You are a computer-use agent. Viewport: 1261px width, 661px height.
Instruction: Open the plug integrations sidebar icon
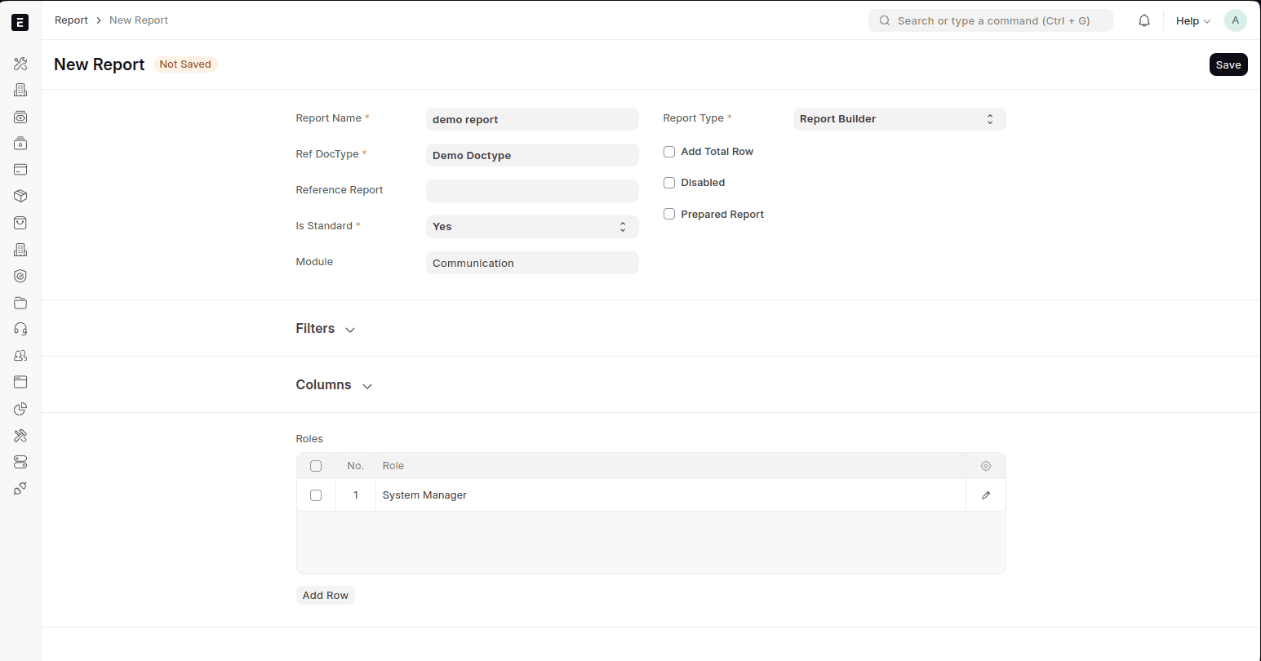click(x=20, y=489)
